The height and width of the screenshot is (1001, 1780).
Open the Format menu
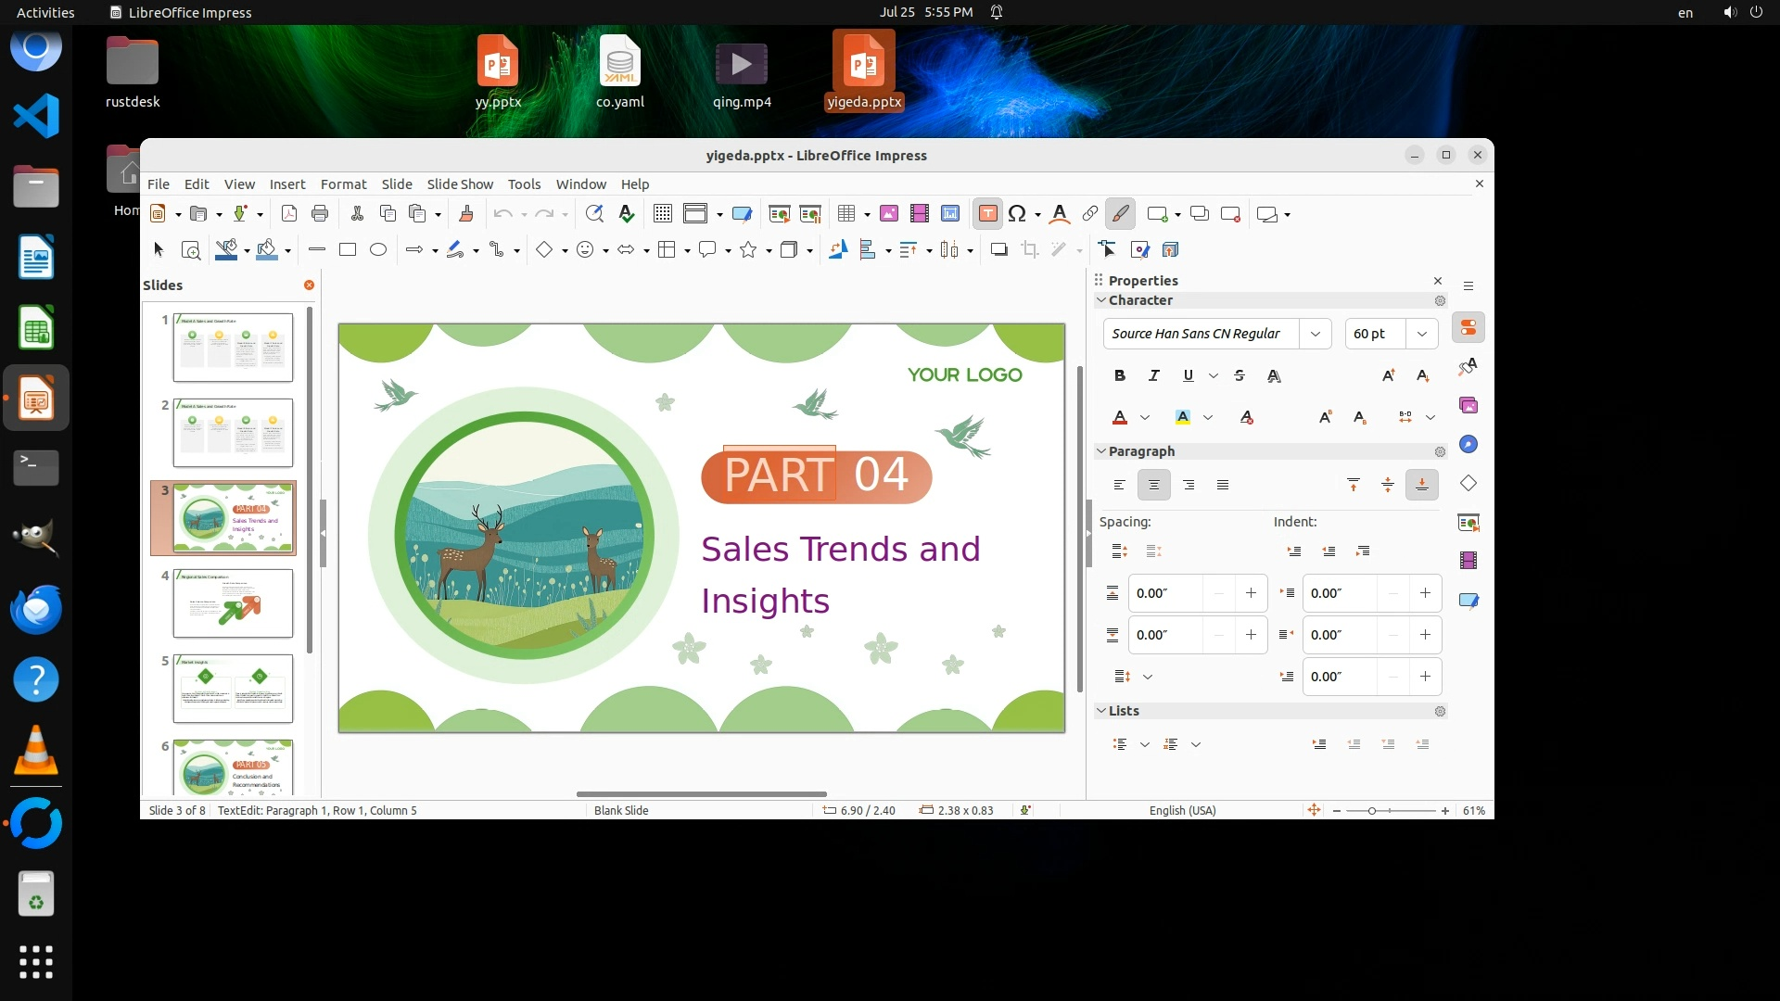pyautogui.click(x=343, y=184)
